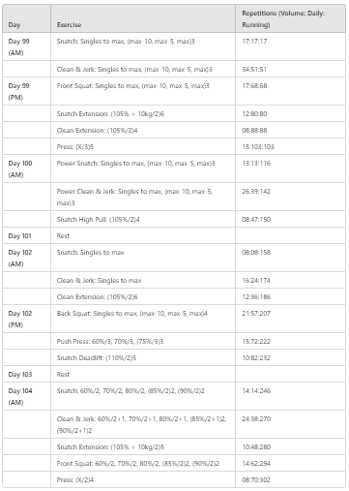Viewport: 349px width, 491px height.
Task: Click the Press: (X/3)5 exercise cell
Action: (x=143, y=146)
